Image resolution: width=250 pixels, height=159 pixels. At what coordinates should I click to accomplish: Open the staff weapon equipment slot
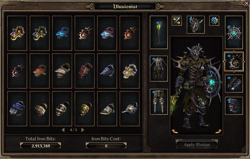(x=159, y=32)
